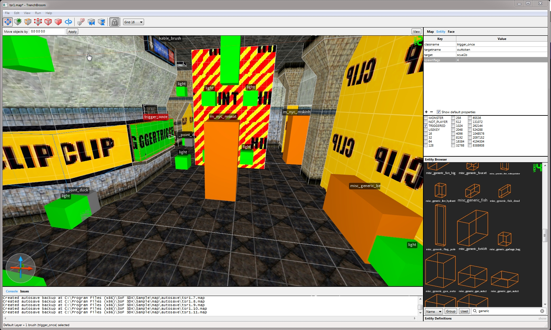The image size is (551, 330).
Task: Show the Entity Definitions panel
Action: (x=542, y=318)
